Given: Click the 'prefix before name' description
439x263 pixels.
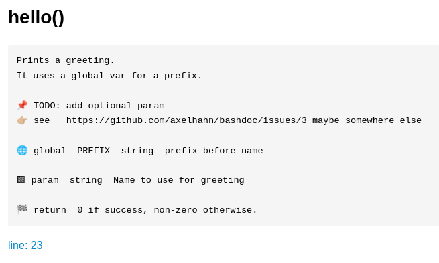Looking at the screenshot, I should (214, 151).
